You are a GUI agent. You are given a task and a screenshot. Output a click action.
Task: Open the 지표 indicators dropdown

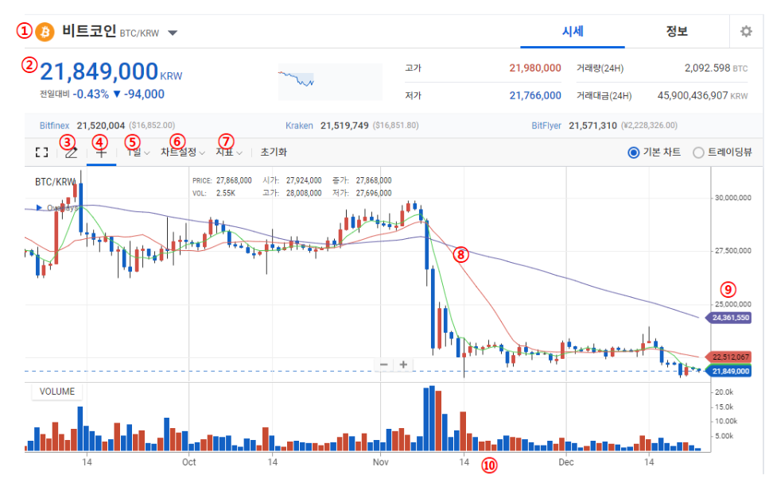coord(229,152)
